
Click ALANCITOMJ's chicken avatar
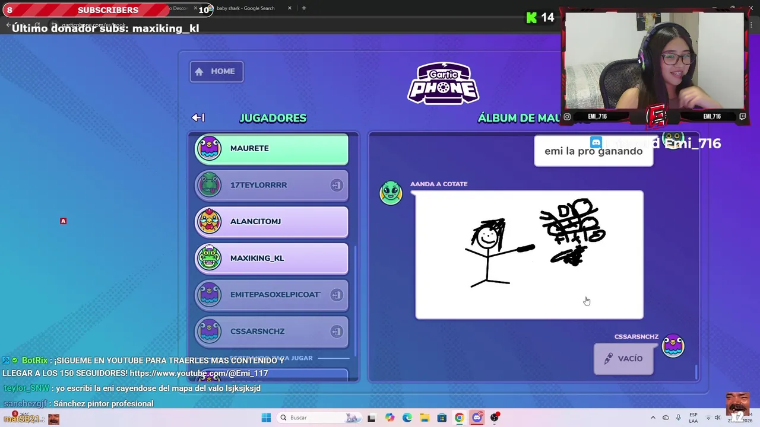pyautogui.click(x=209, y=221)
